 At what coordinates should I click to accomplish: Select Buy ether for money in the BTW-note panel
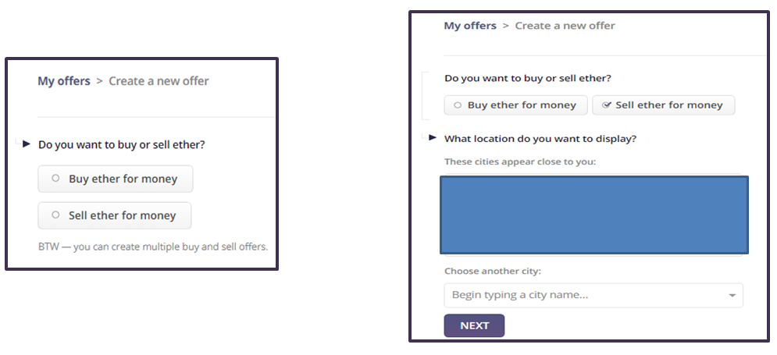[x=115, y=179]
